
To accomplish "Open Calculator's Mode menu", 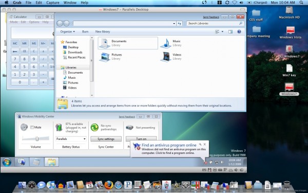I will click(14, 22).
